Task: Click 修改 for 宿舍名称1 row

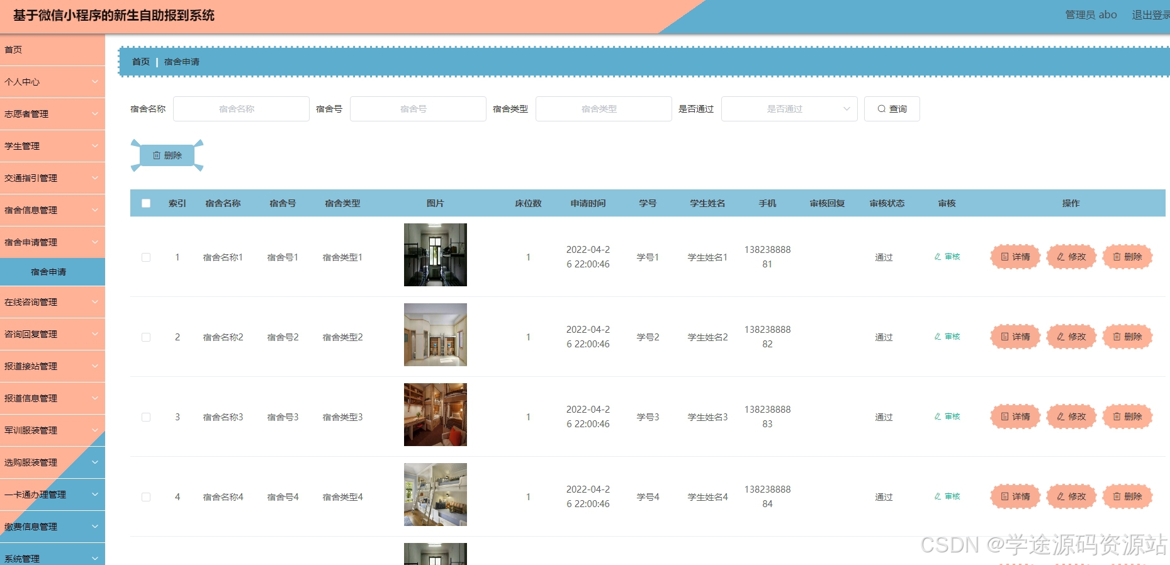Action: [x=1071, y=257]
